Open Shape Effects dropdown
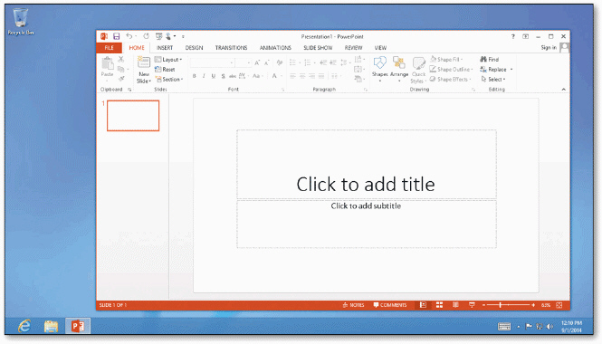This screenshot has width=602, height=344. [x=450, y=79]
